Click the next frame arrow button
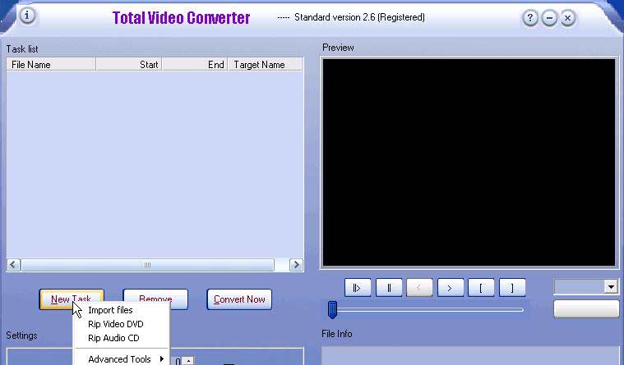The height and width of the screenshot is (365, 624). click(x=451, y=288)
